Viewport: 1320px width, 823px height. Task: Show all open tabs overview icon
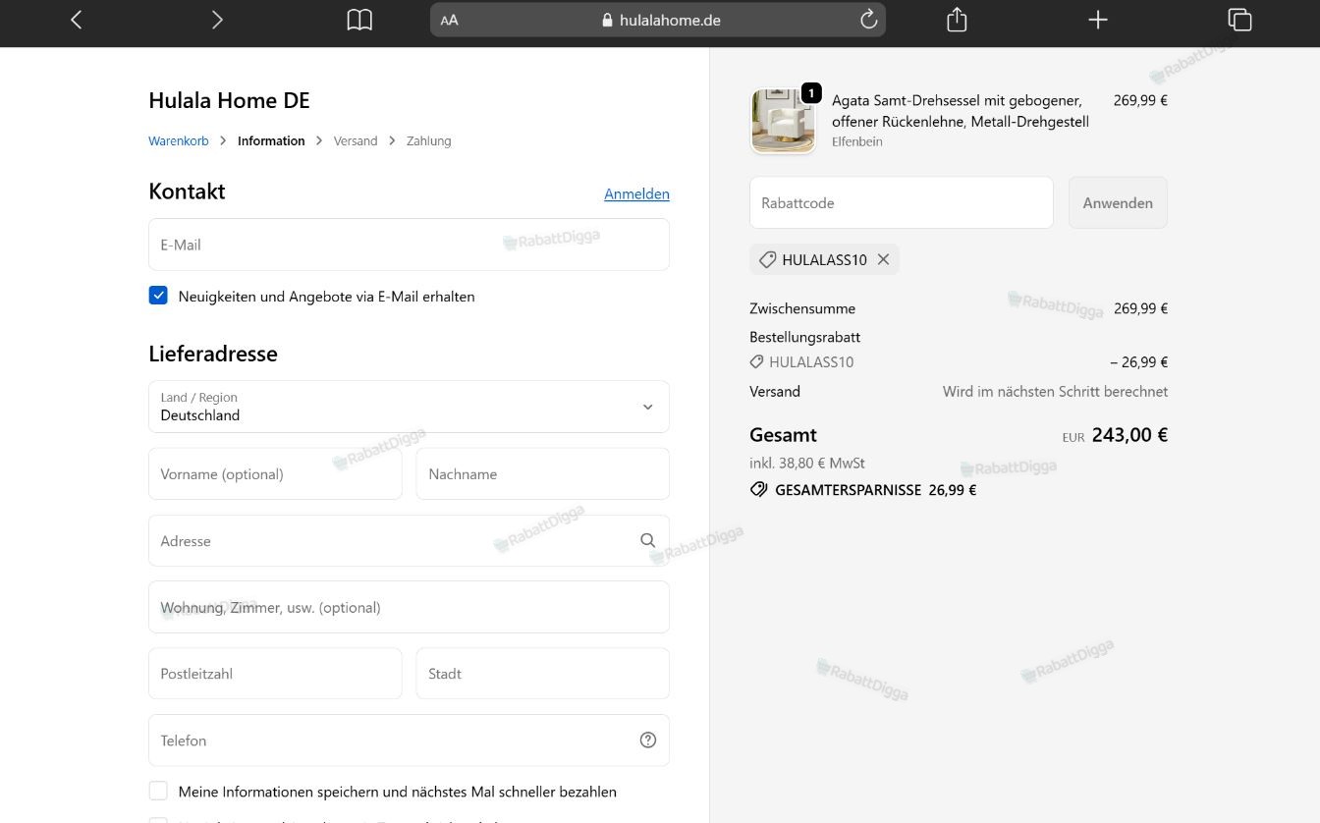pyautogui.click(x=1239, y=20)
